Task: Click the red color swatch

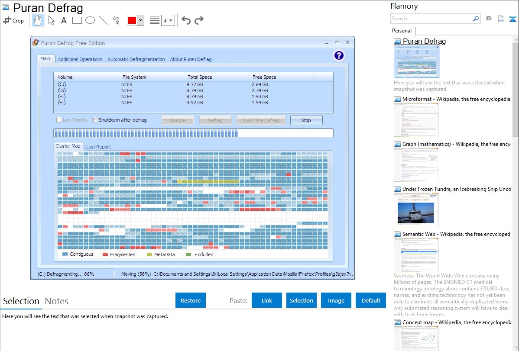Action: (132, 20)
